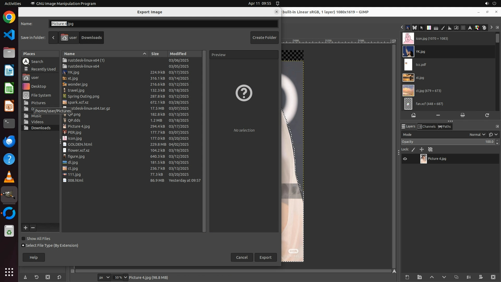Viewport: 501px width, 282px height.
Task: Open the zoom percentage dropdown
Action: pos(126,278)
